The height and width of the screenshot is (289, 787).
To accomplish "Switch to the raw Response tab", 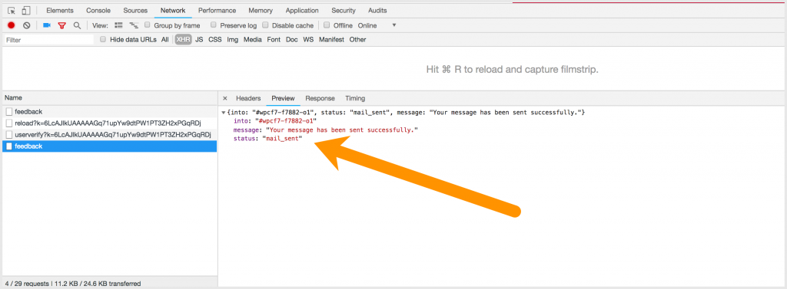I will coord(320,99).
